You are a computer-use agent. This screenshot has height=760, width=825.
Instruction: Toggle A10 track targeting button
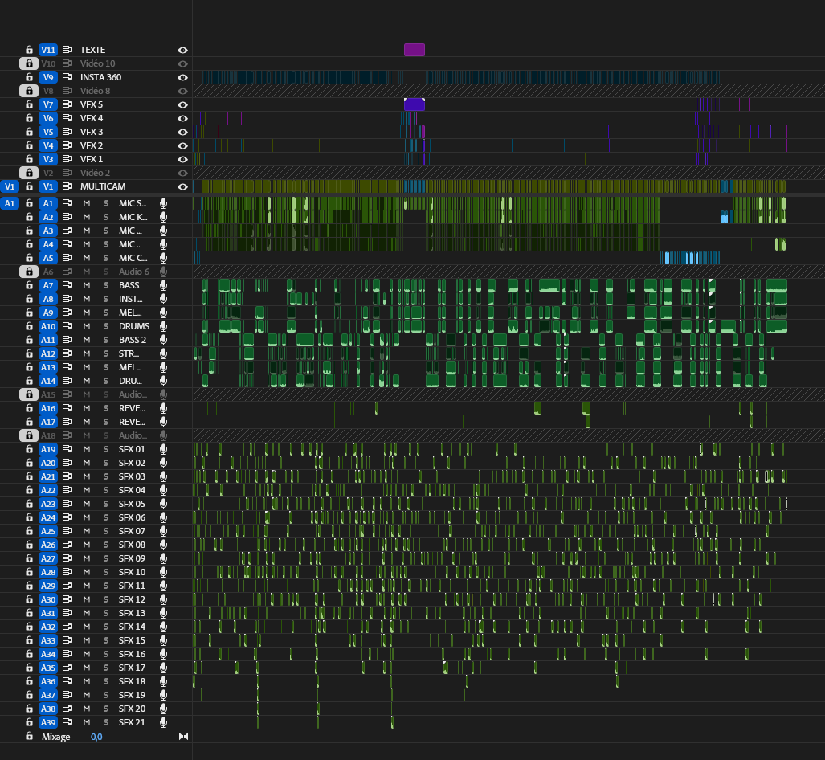pyautogui.click(x=48, y=326)
